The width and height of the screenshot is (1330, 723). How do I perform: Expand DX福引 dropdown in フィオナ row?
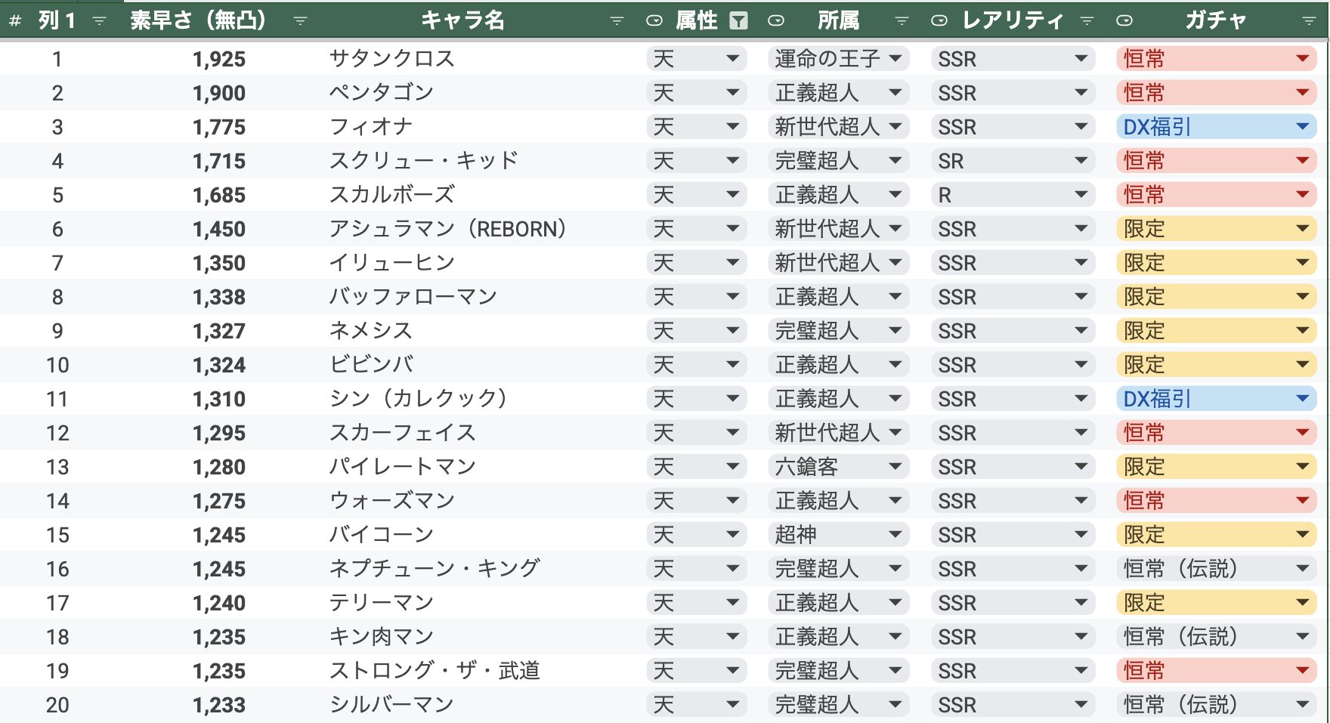(x=1217, y=127)
